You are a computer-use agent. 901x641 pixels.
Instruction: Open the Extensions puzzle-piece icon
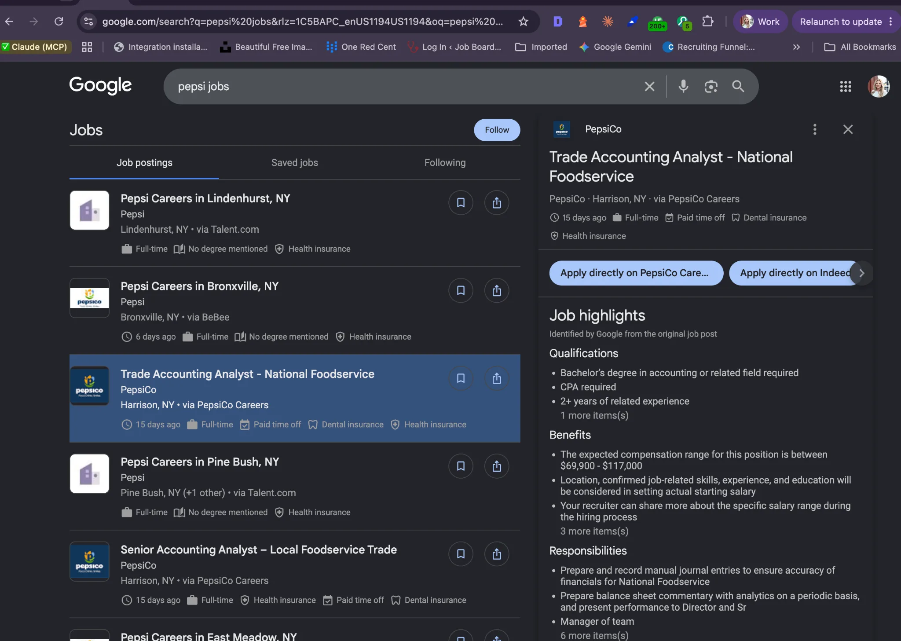point(707,21)
